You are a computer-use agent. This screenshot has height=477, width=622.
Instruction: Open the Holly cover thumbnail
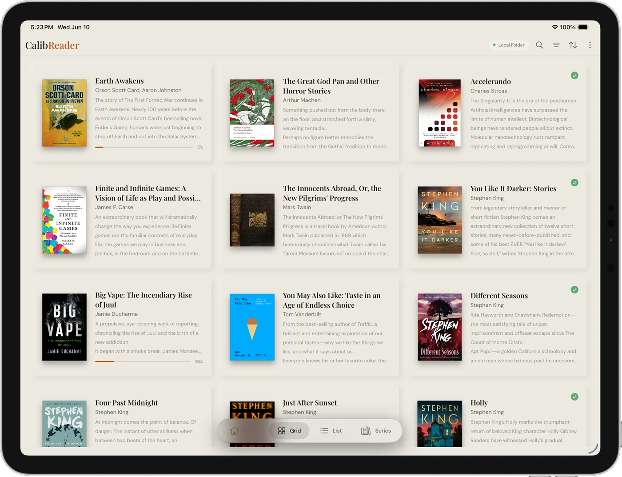point(440,424)
